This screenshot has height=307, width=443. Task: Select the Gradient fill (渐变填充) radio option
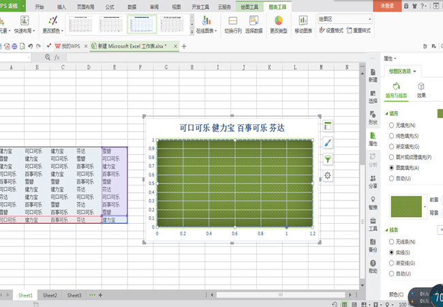391,147
